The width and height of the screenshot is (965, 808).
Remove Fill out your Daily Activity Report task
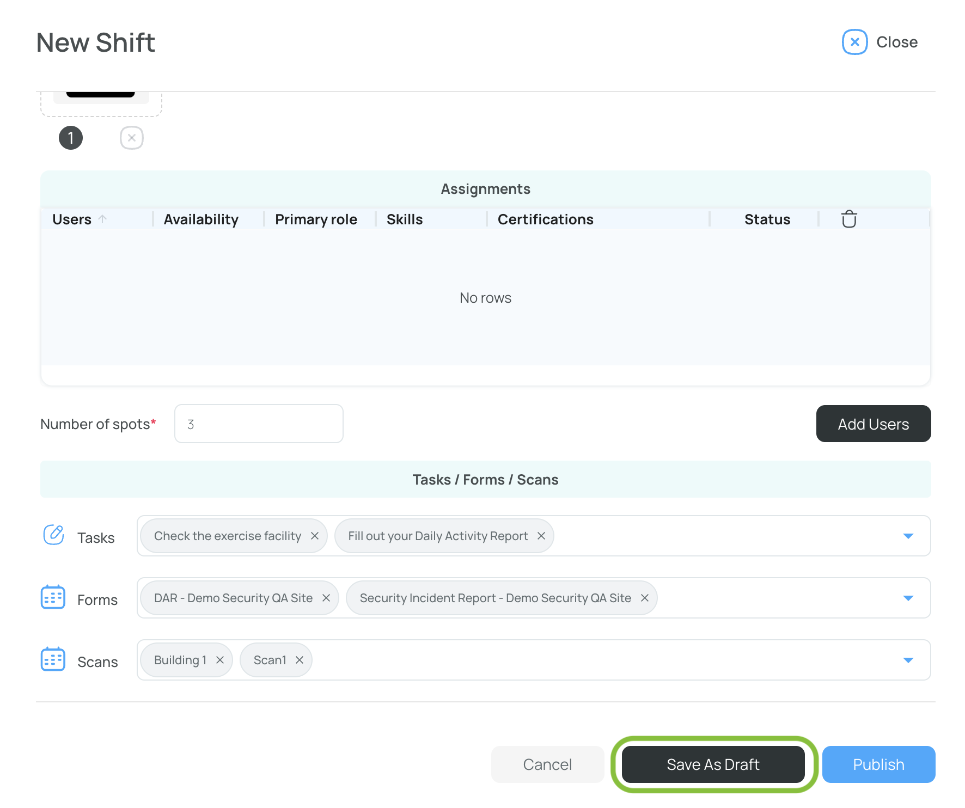541,536
